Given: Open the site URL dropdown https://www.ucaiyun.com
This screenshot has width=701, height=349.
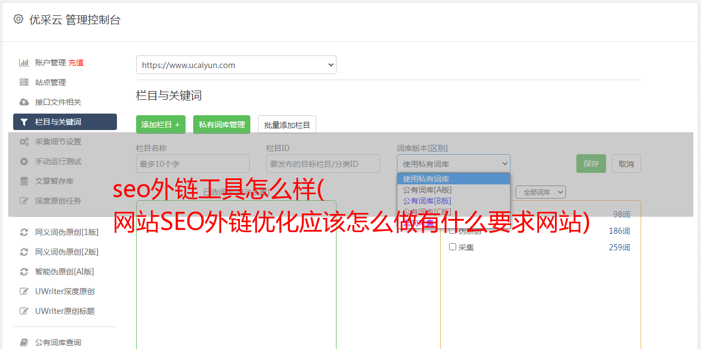Looking at the screenshot, I should point(236,65).
